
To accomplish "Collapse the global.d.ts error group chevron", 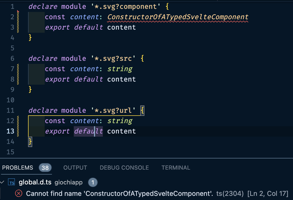I will point(3,182).
